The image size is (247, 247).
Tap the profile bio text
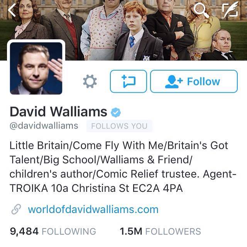[123, 167]
